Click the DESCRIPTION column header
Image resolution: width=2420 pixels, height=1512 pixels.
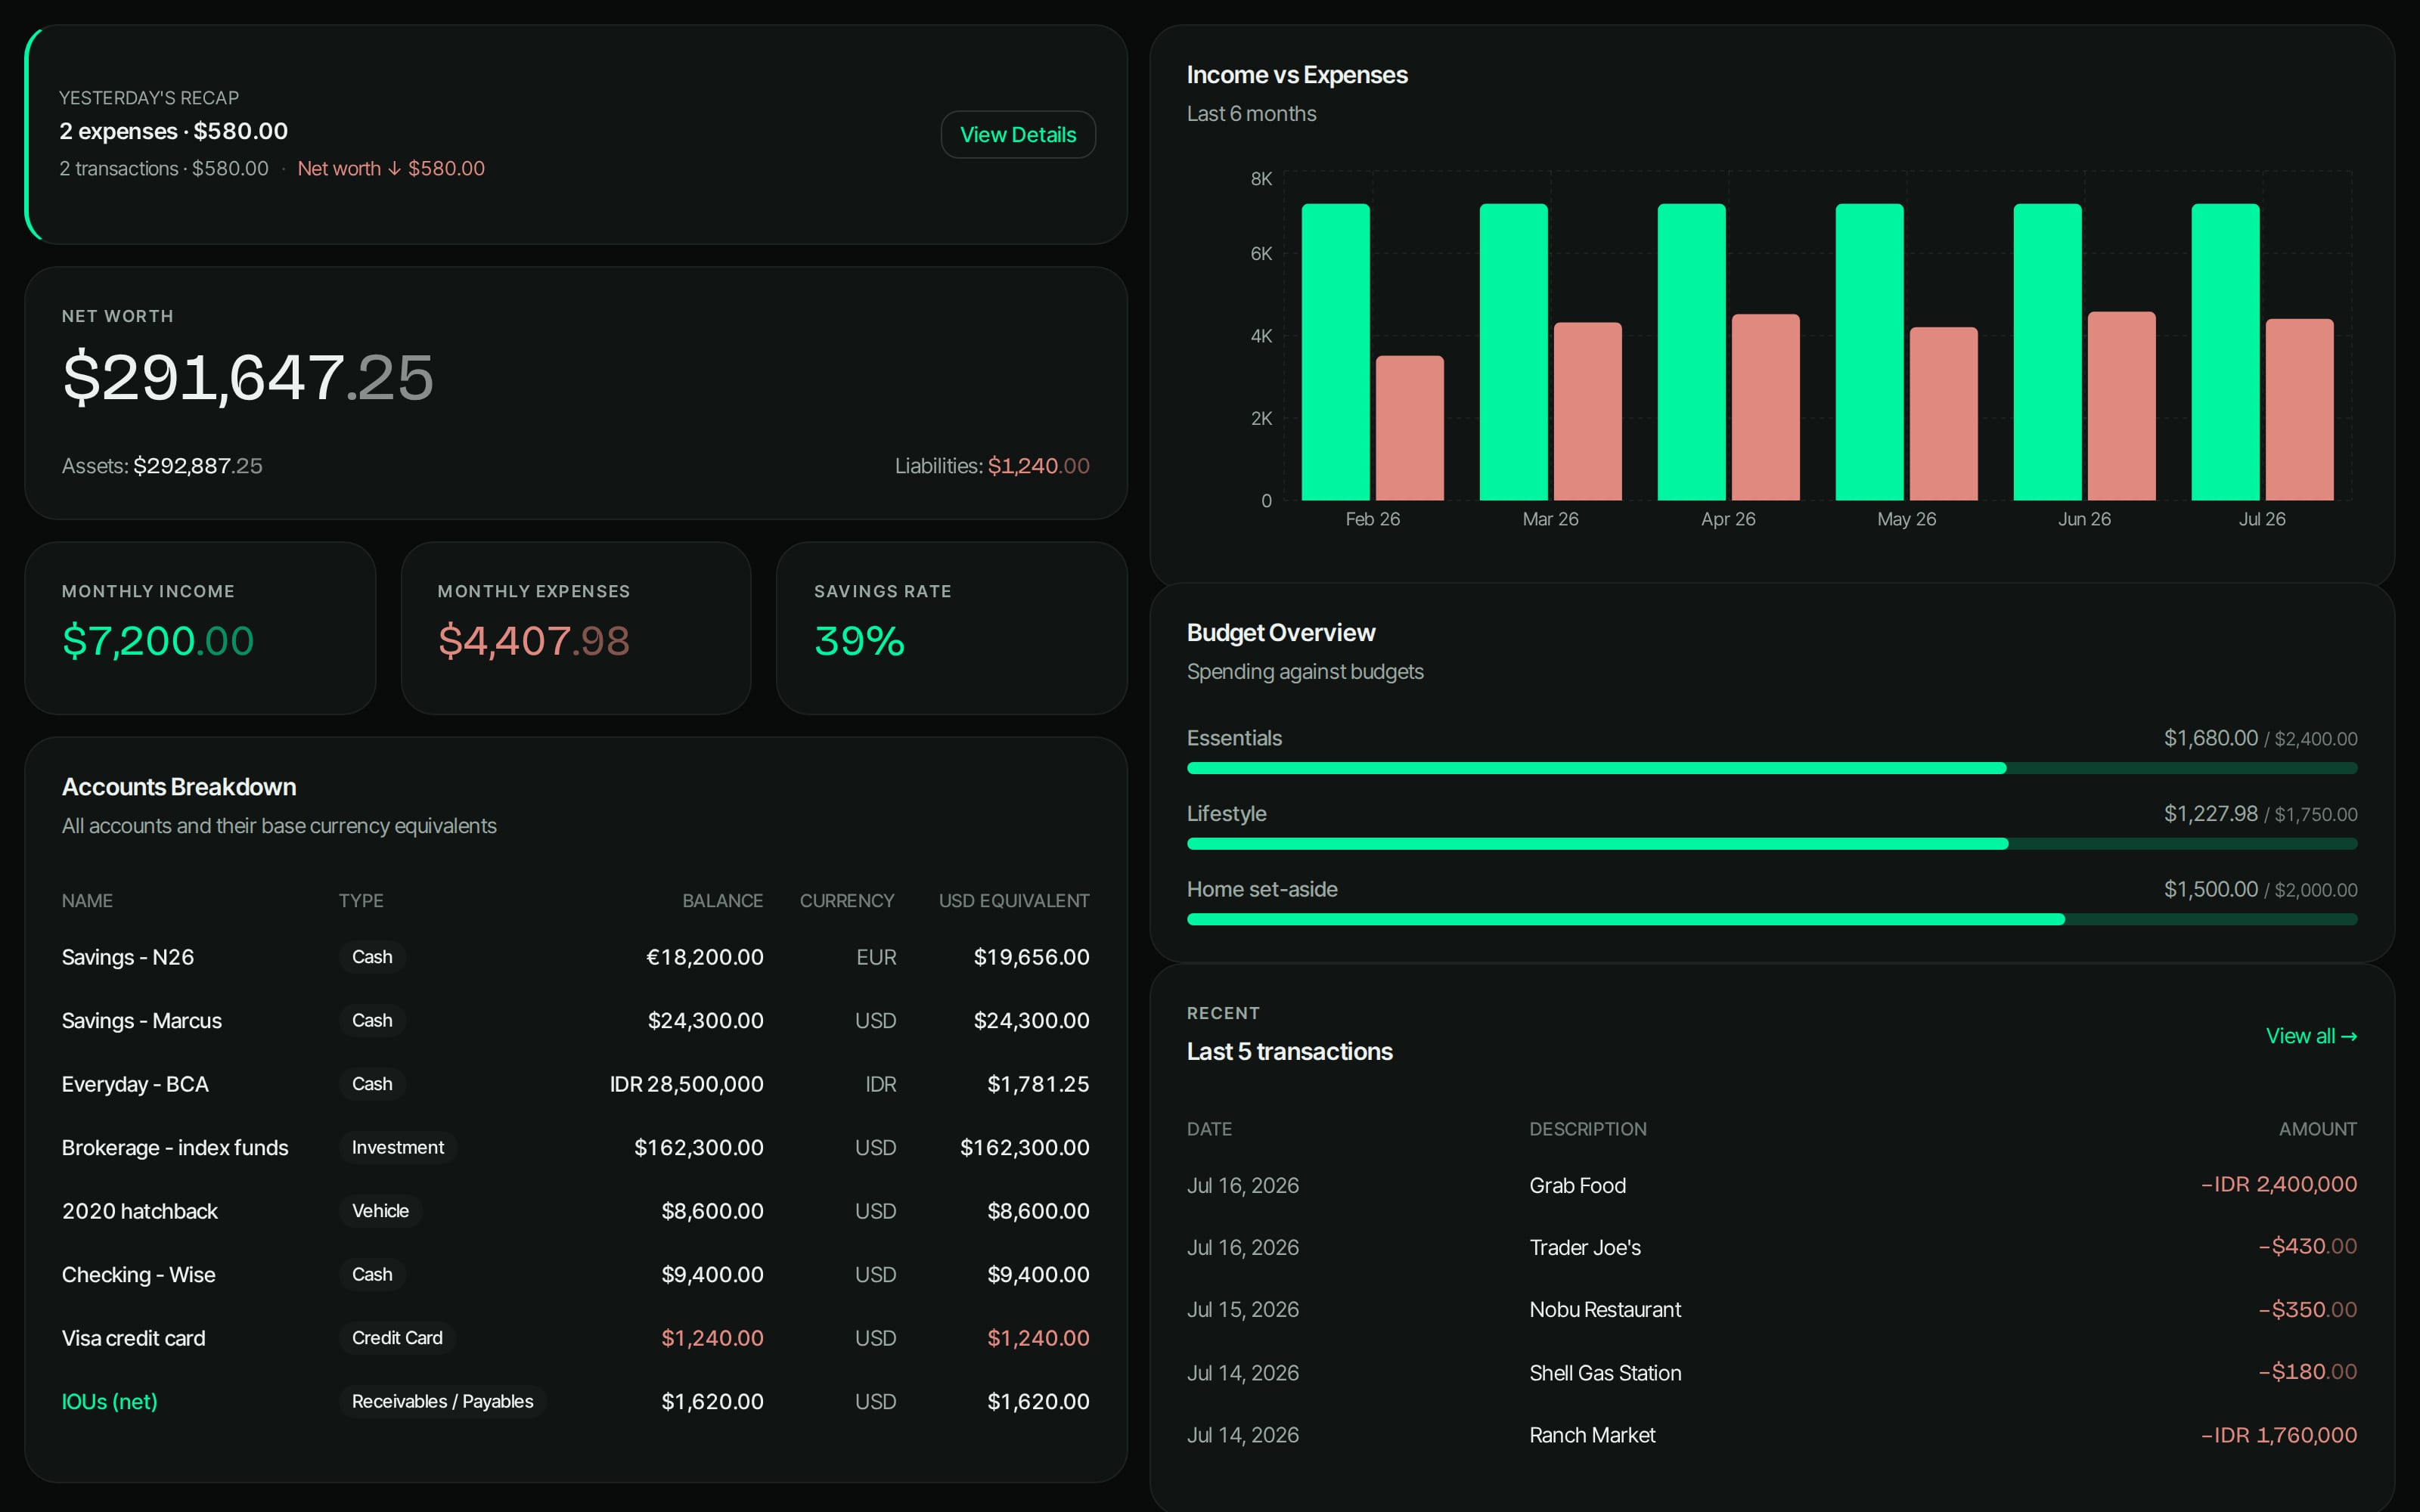(x=1588, y=1129)
